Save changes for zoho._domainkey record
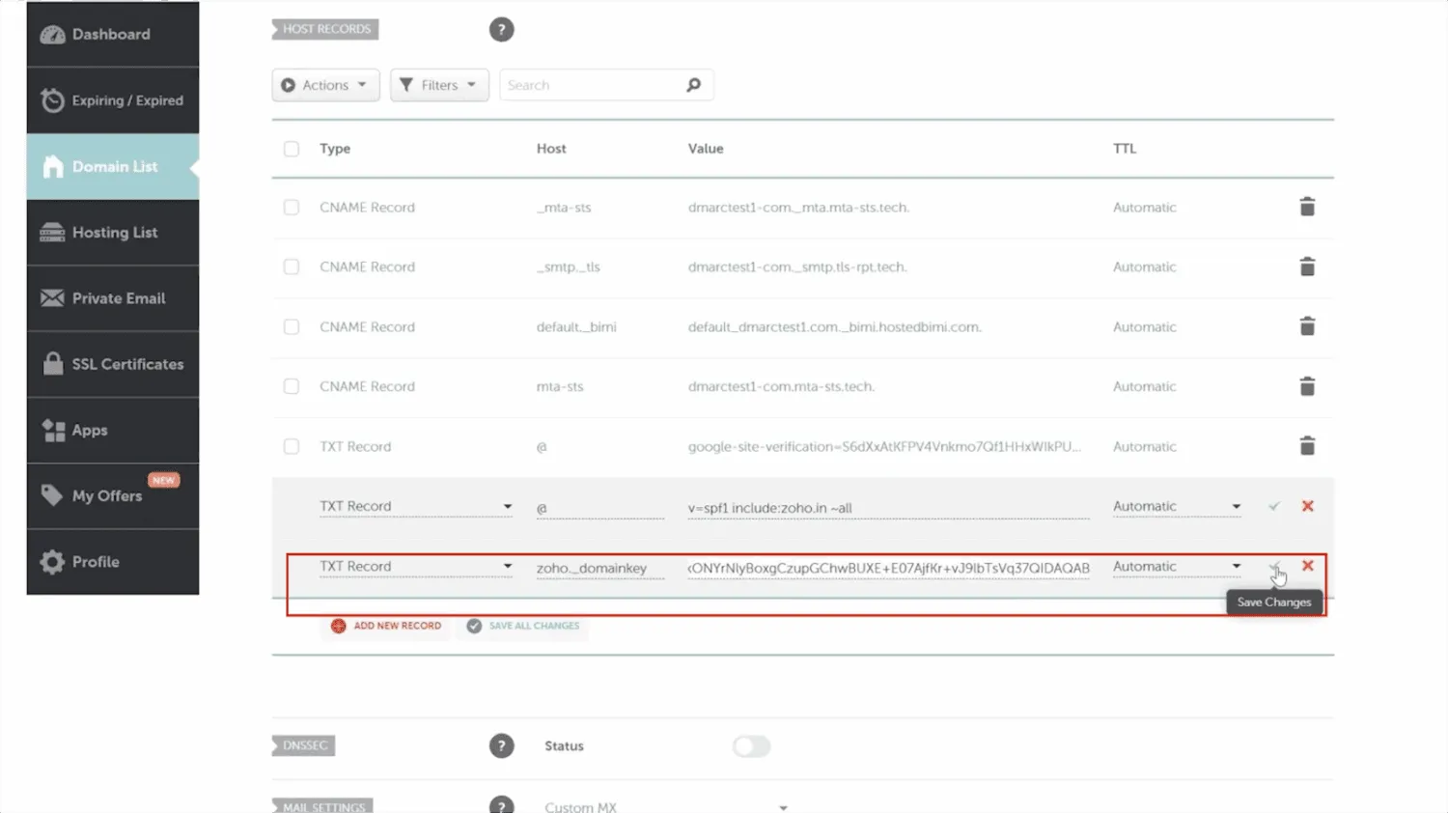1448x813 pixels. [1274, 567]
